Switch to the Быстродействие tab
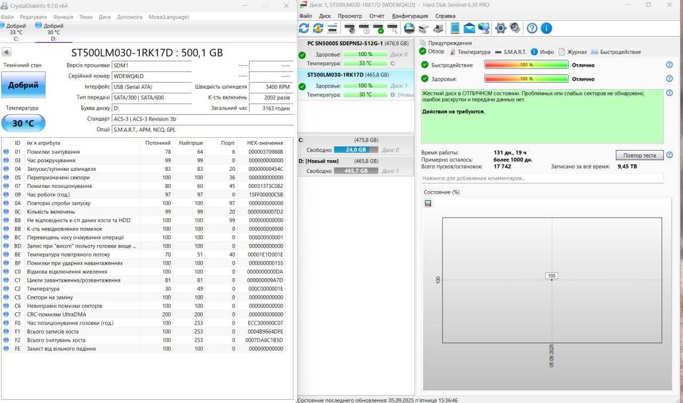 click(x=616, y=52)
